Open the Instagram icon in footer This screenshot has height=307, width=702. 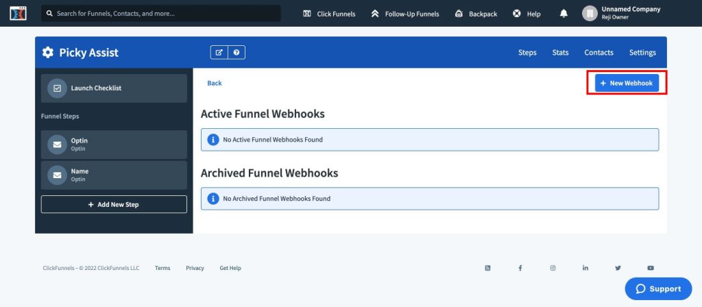pos(553,268)
